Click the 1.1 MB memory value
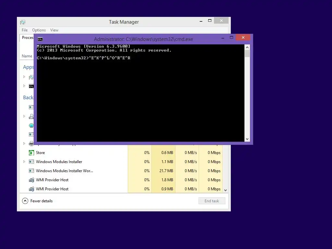 point(167,162)
